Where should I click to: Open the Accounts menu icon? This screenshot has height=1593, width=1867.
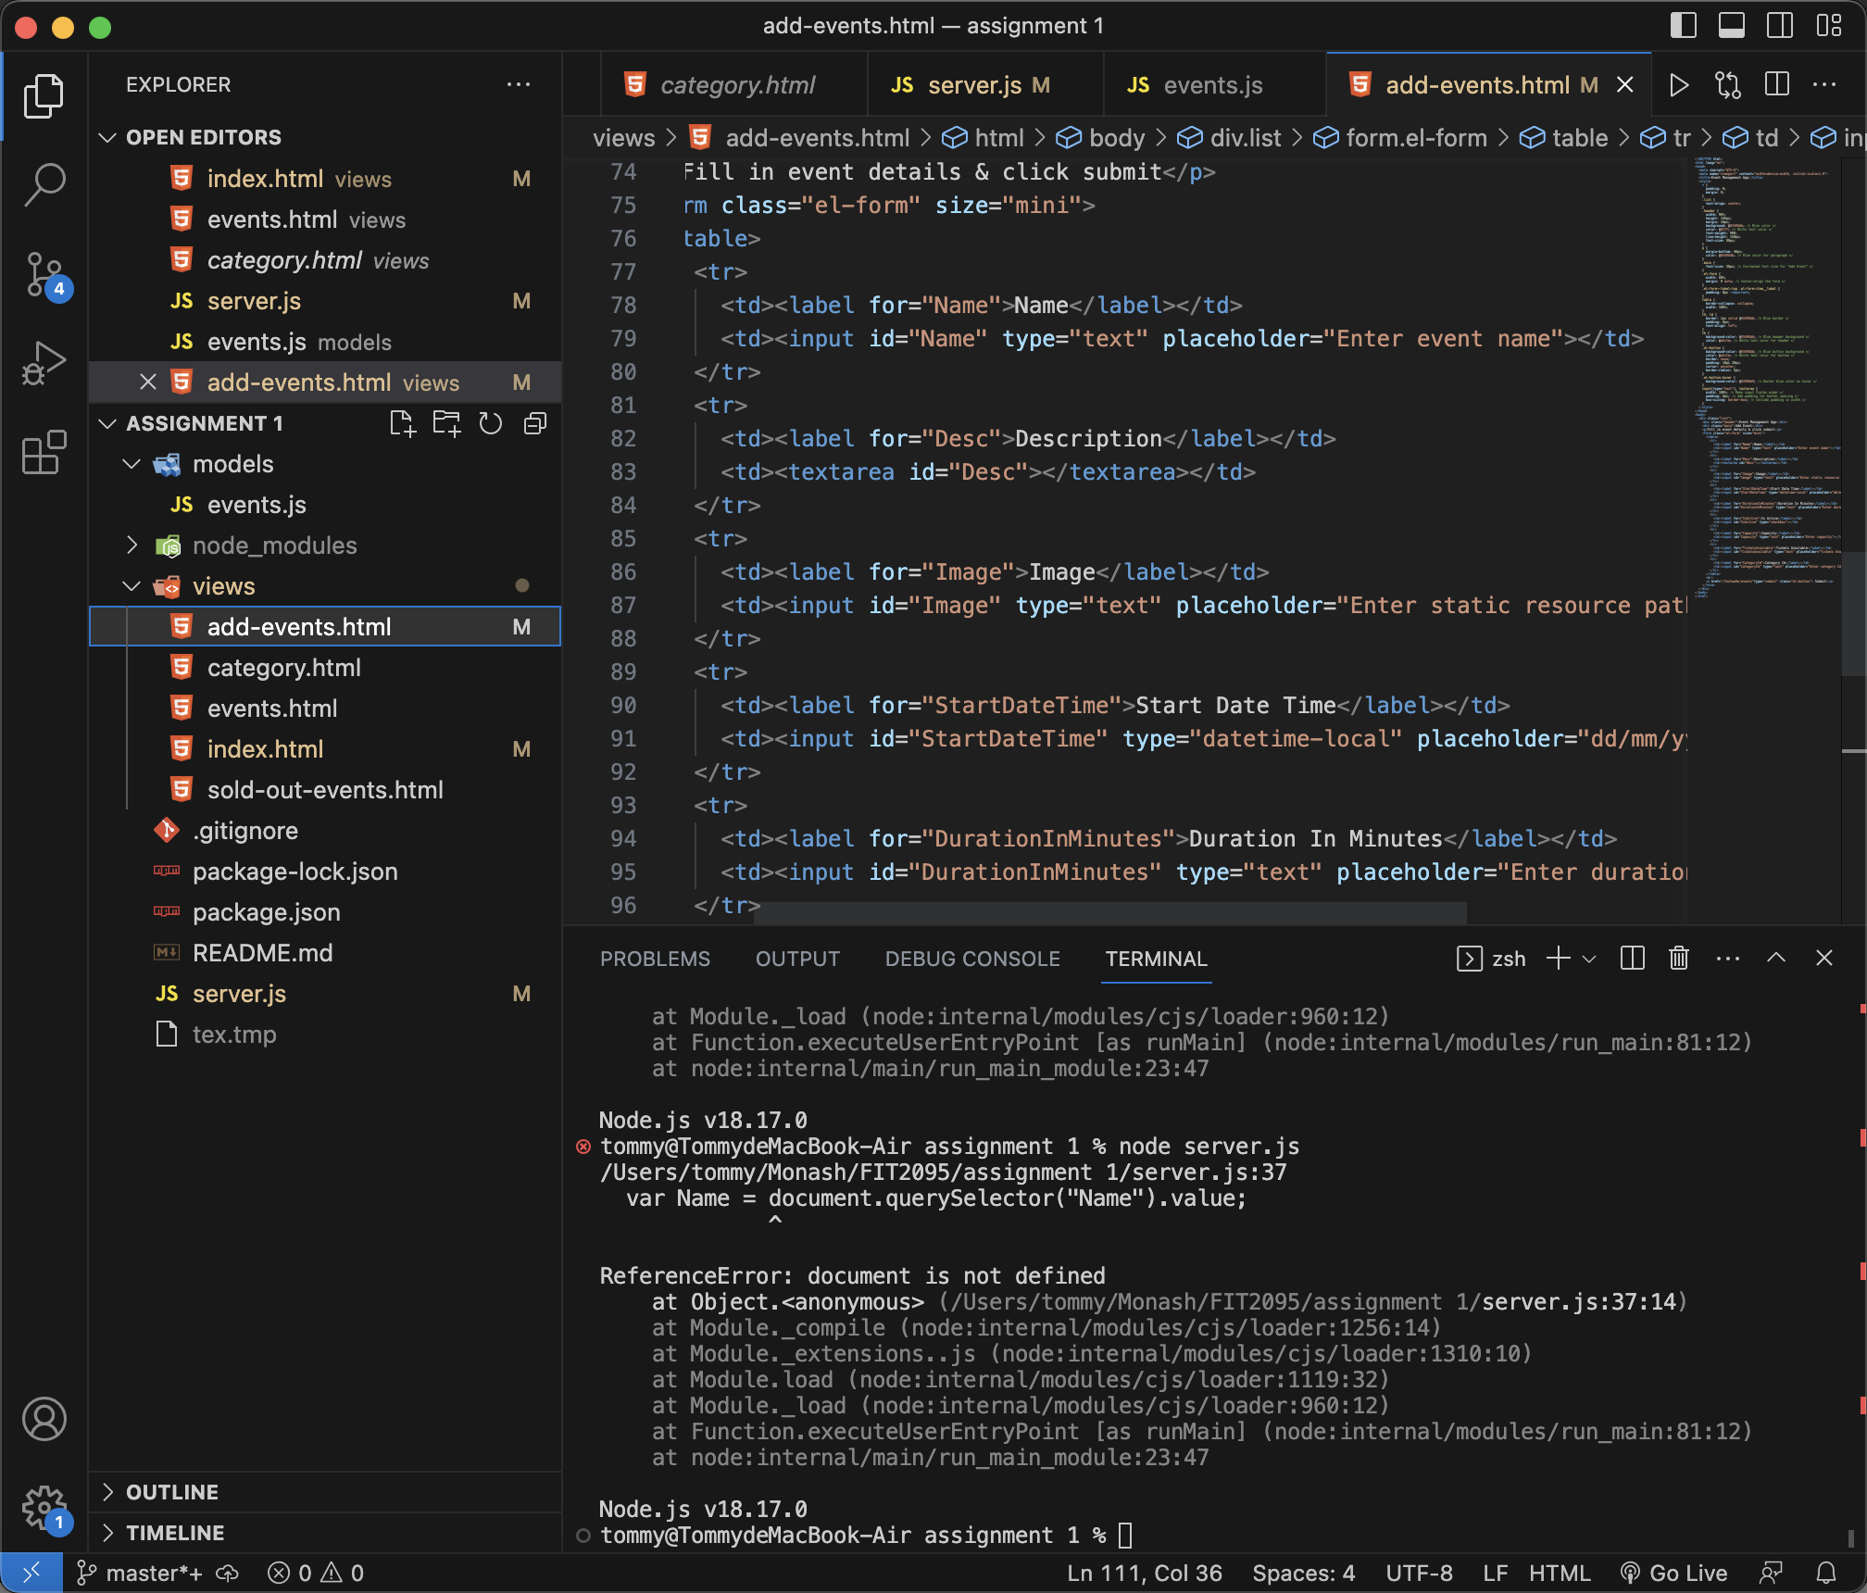click(x=44, y=1419)
